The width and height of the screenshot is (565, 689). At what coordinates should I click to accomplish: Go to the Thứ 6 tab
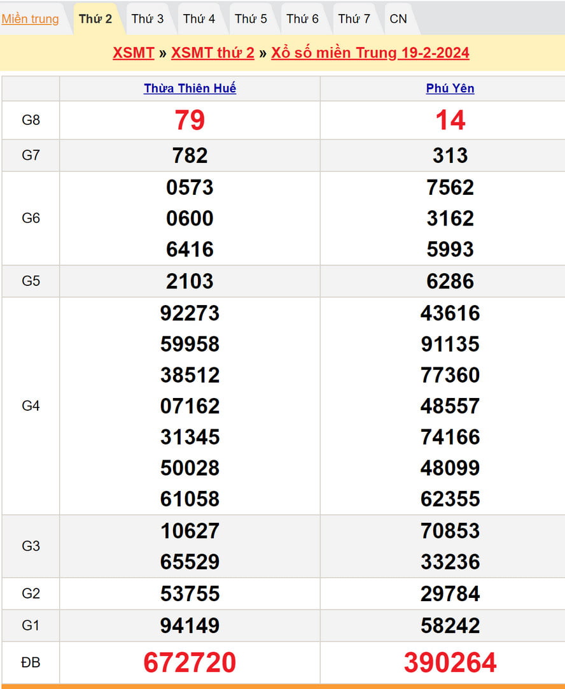coord(302,19)
